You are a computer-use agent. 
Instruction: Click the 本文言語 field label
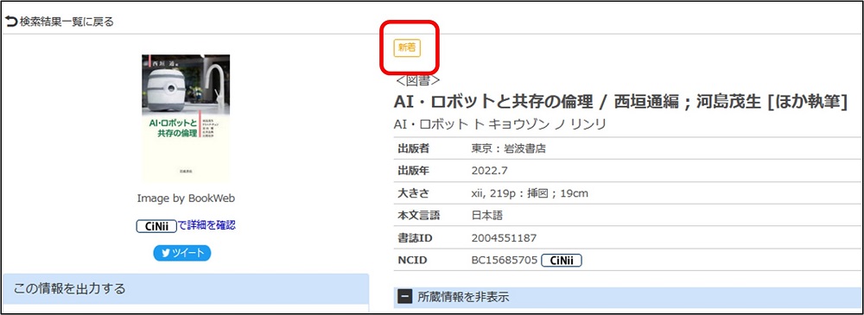419,216
